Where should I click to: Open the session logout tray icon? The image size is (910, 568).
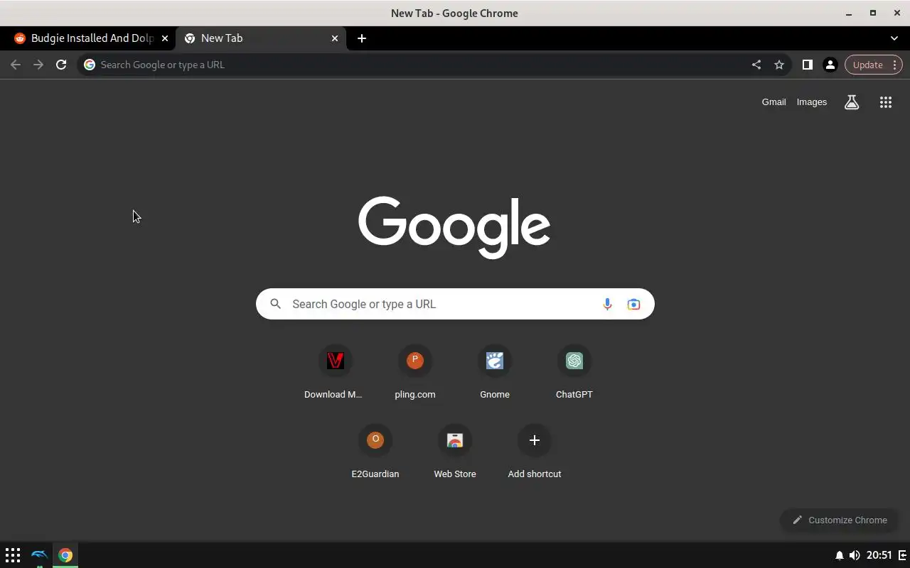point(903,555)
